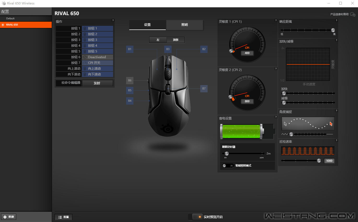
Task: Click the 巡检速率 slider handle
Action: (x=319, y=161)
